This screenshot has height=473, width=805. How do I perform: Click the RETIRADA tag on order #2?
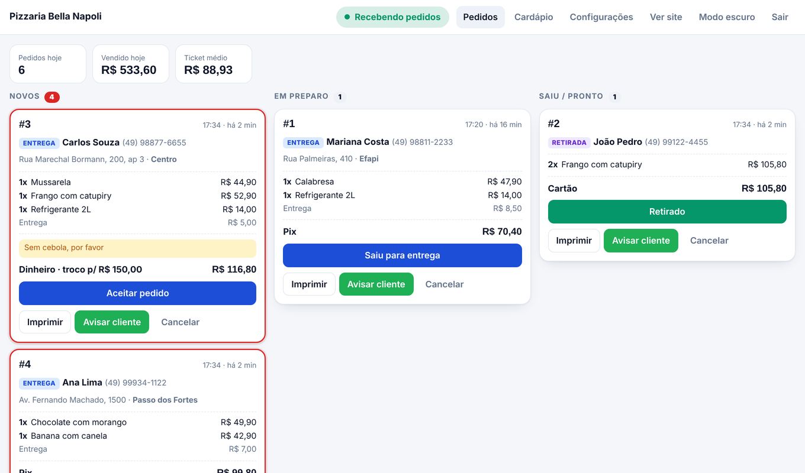coord(569,142)
